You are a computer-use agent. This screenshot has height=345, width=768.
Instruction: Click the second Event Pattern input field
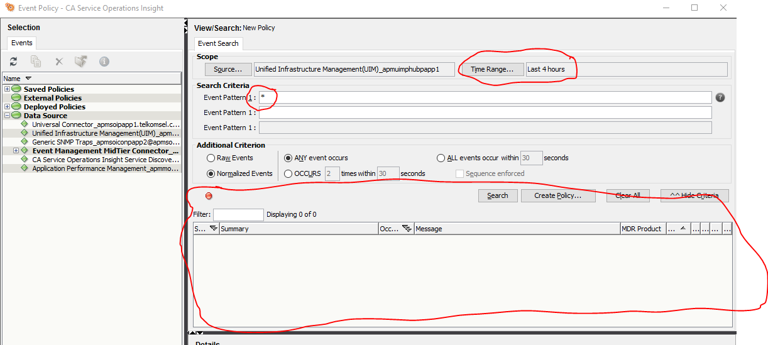pos(485,112)
